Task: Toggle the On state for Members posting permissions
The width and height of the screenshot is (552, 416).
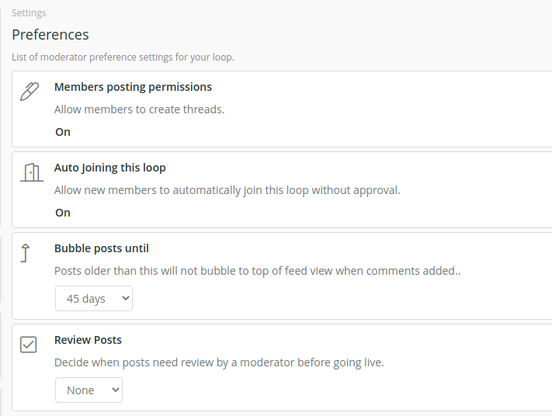Action: 63,132
